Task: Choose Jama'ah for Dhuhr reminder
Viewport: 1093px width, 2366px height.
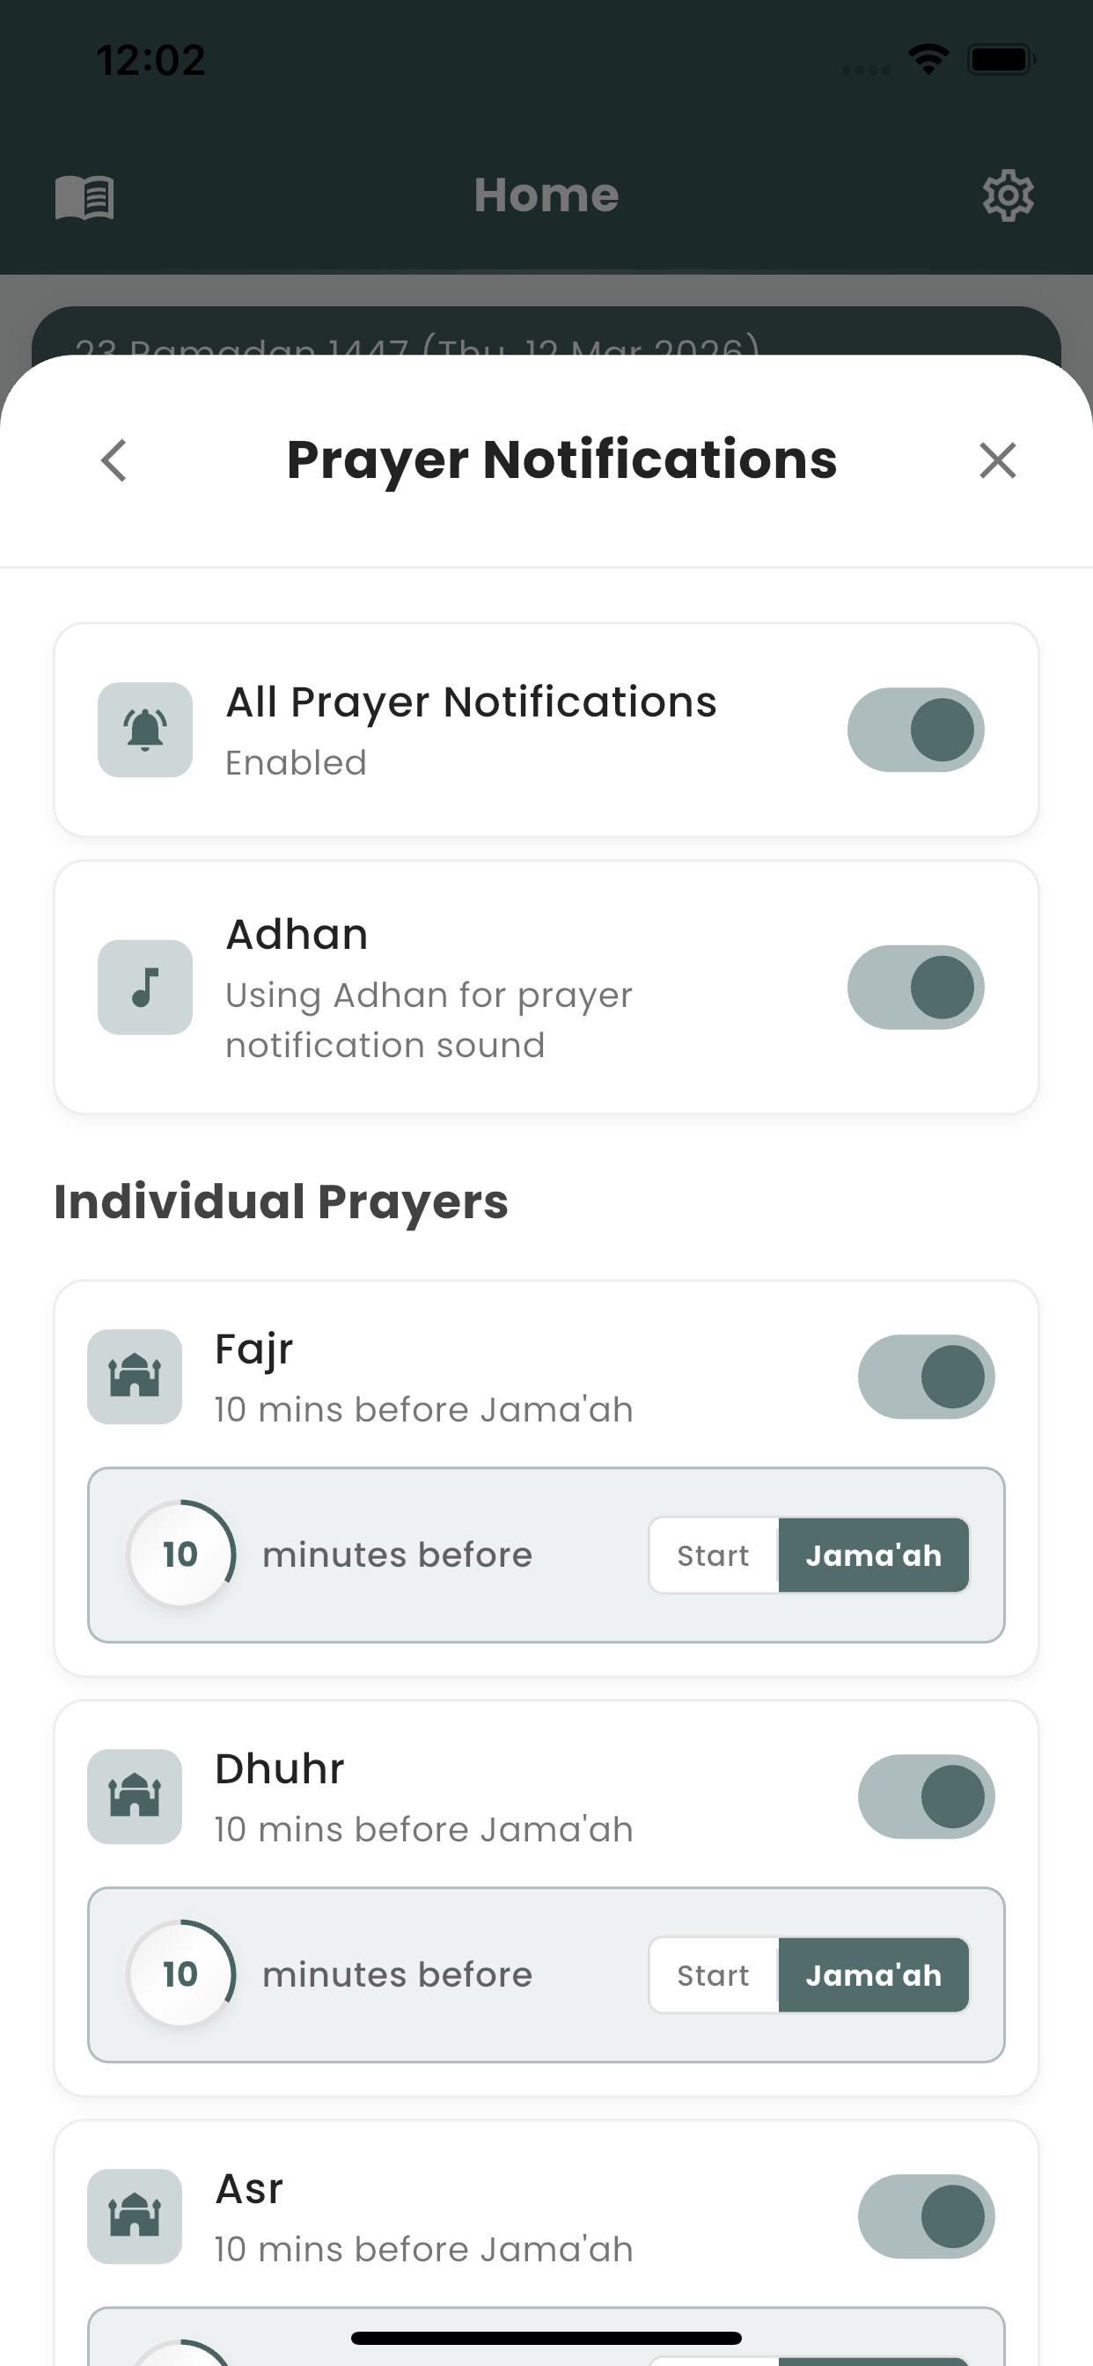Action: coord(874,1974)
